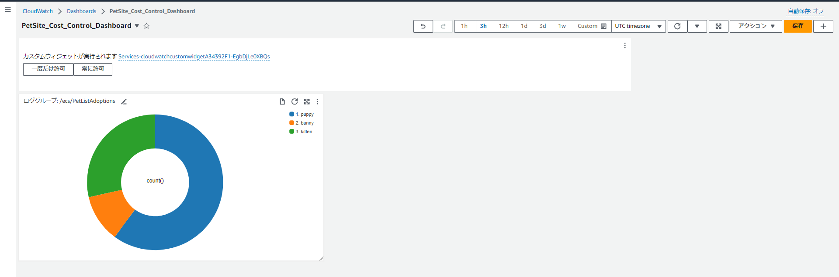Grab the widget resize handle corner
Image resolution: width=839 pixels, height=277 pixels.
pos(321,258)
